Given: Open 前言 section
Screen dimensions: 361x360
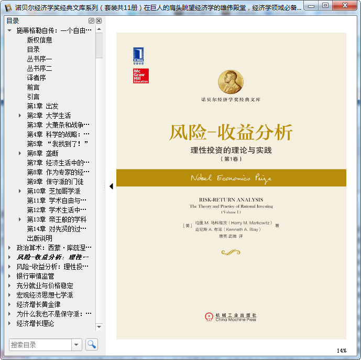Looking at the screenshot, I should click(x=34, y=87).
